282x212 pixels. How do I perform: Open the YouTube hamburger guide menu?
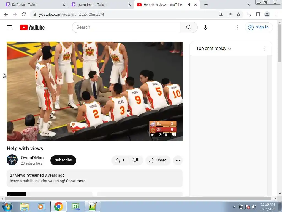[x=10, y=27]
